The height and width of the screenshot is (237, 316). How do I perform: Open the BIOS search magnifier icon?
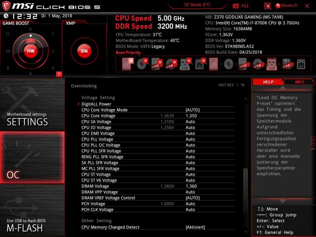coord(268,6)
